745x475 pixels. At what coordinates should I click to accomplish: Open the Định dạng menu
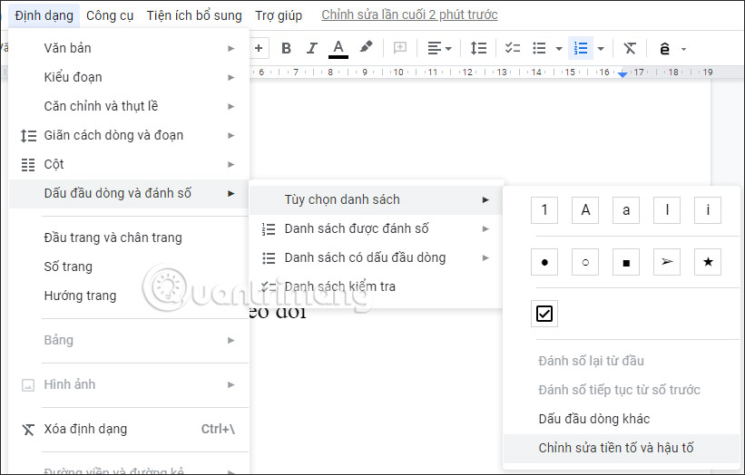pyautogui.click(x=44, y=15)
